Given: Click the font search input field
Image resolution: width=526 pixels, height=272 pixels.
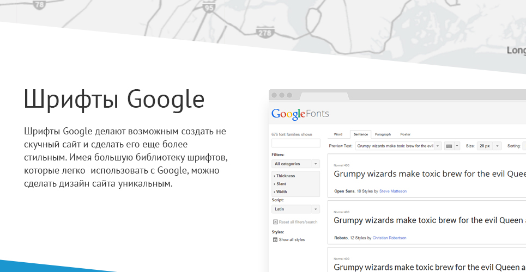Looking at the screenshot, I should click(x=295, y=143).
